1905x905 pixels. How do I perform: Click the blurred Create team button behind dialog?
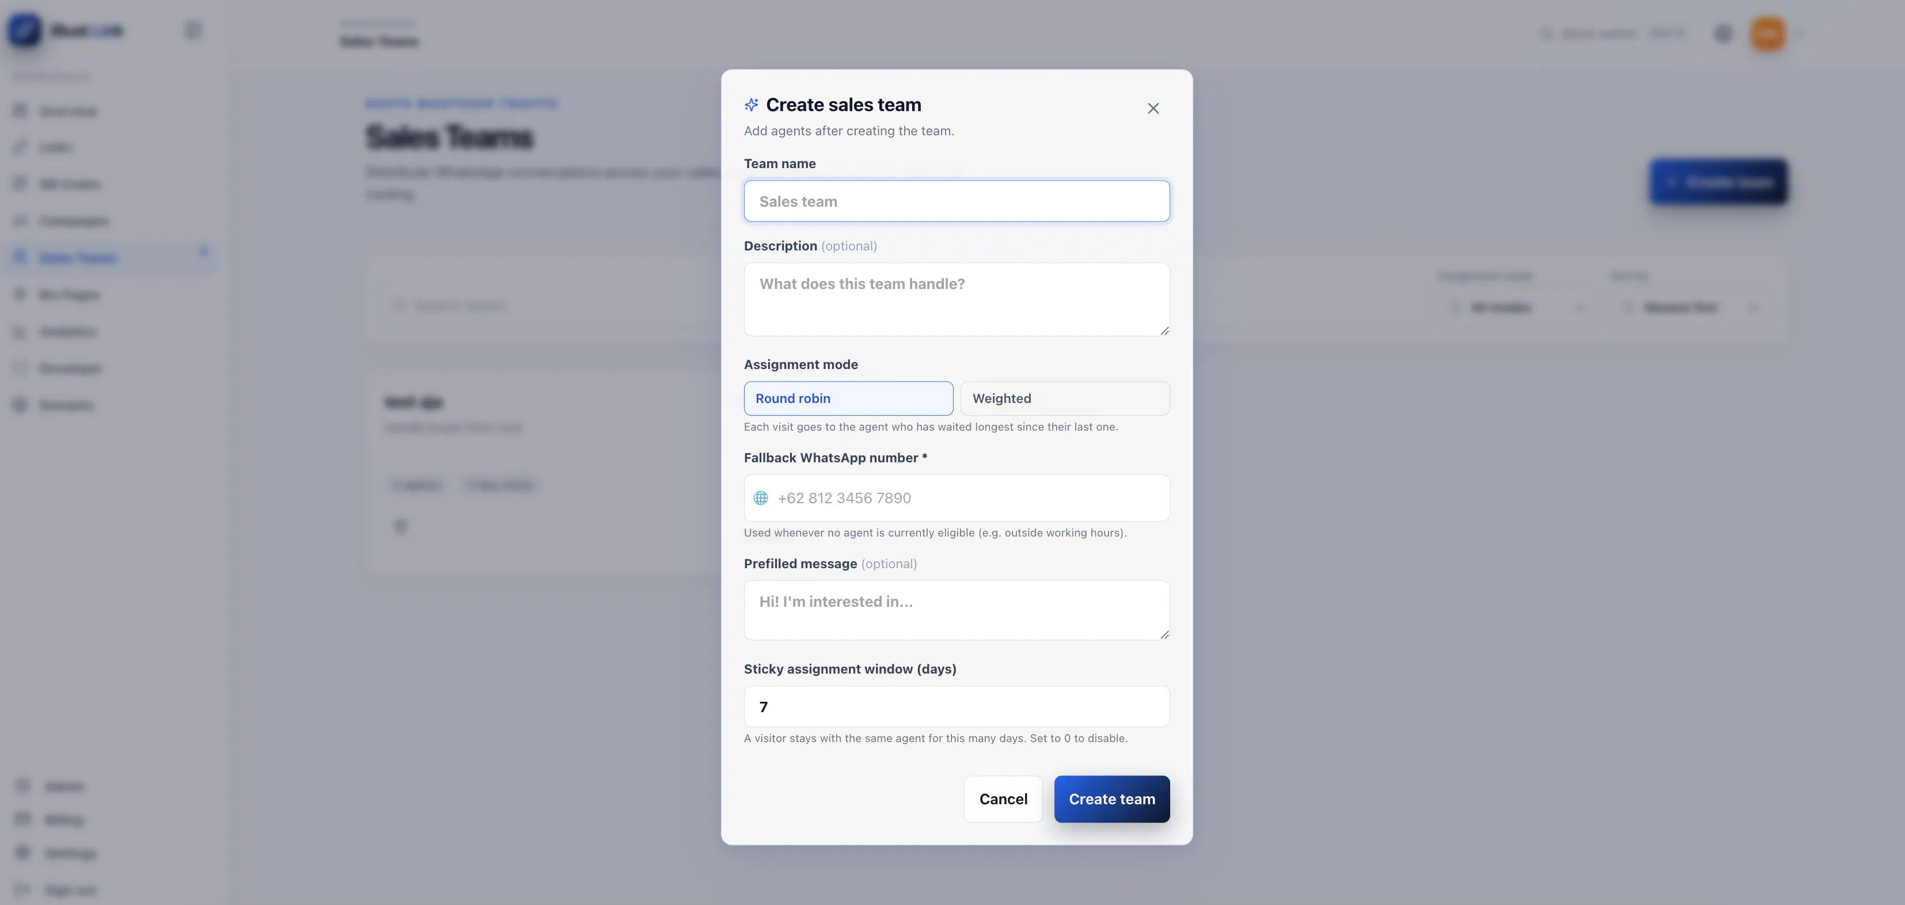point(1718,182)
